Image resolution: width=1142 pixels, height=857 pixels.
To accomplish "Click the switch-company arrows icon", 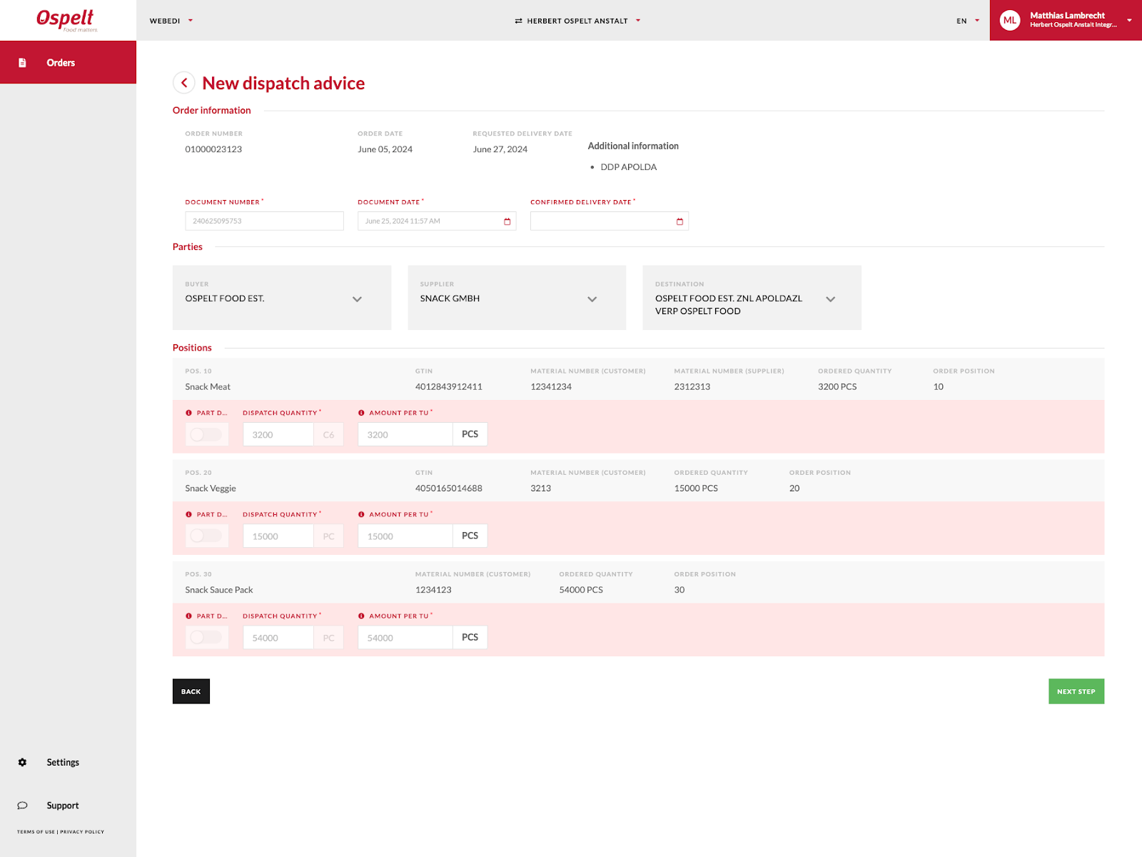I will tap(518, 21).
